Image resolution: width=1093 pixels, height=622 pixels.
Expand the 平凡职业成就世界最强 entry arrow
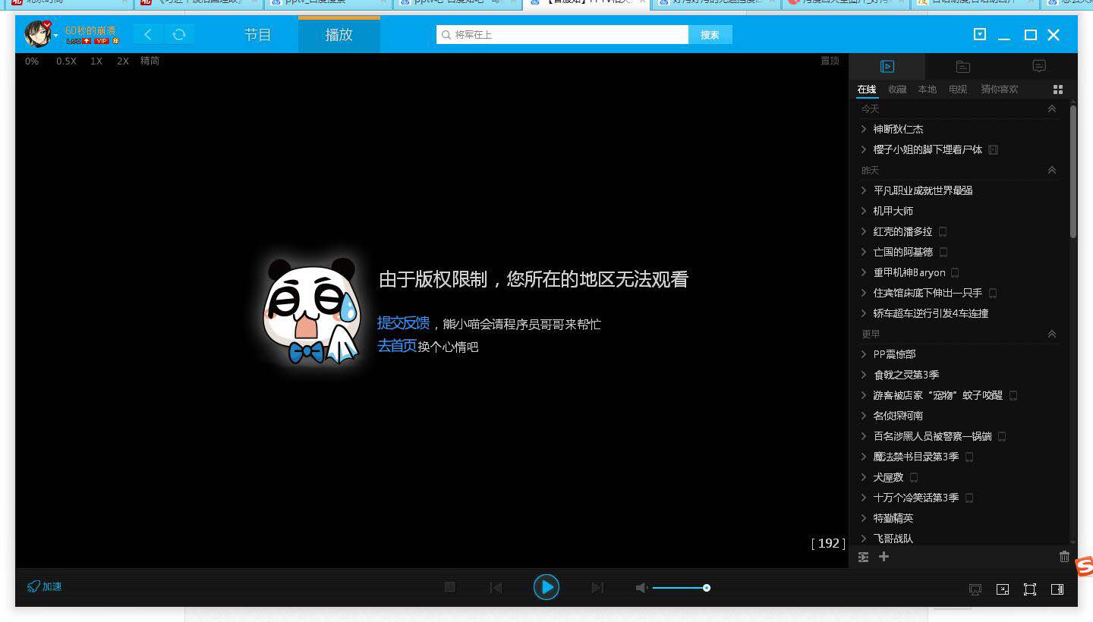[864, 190]
